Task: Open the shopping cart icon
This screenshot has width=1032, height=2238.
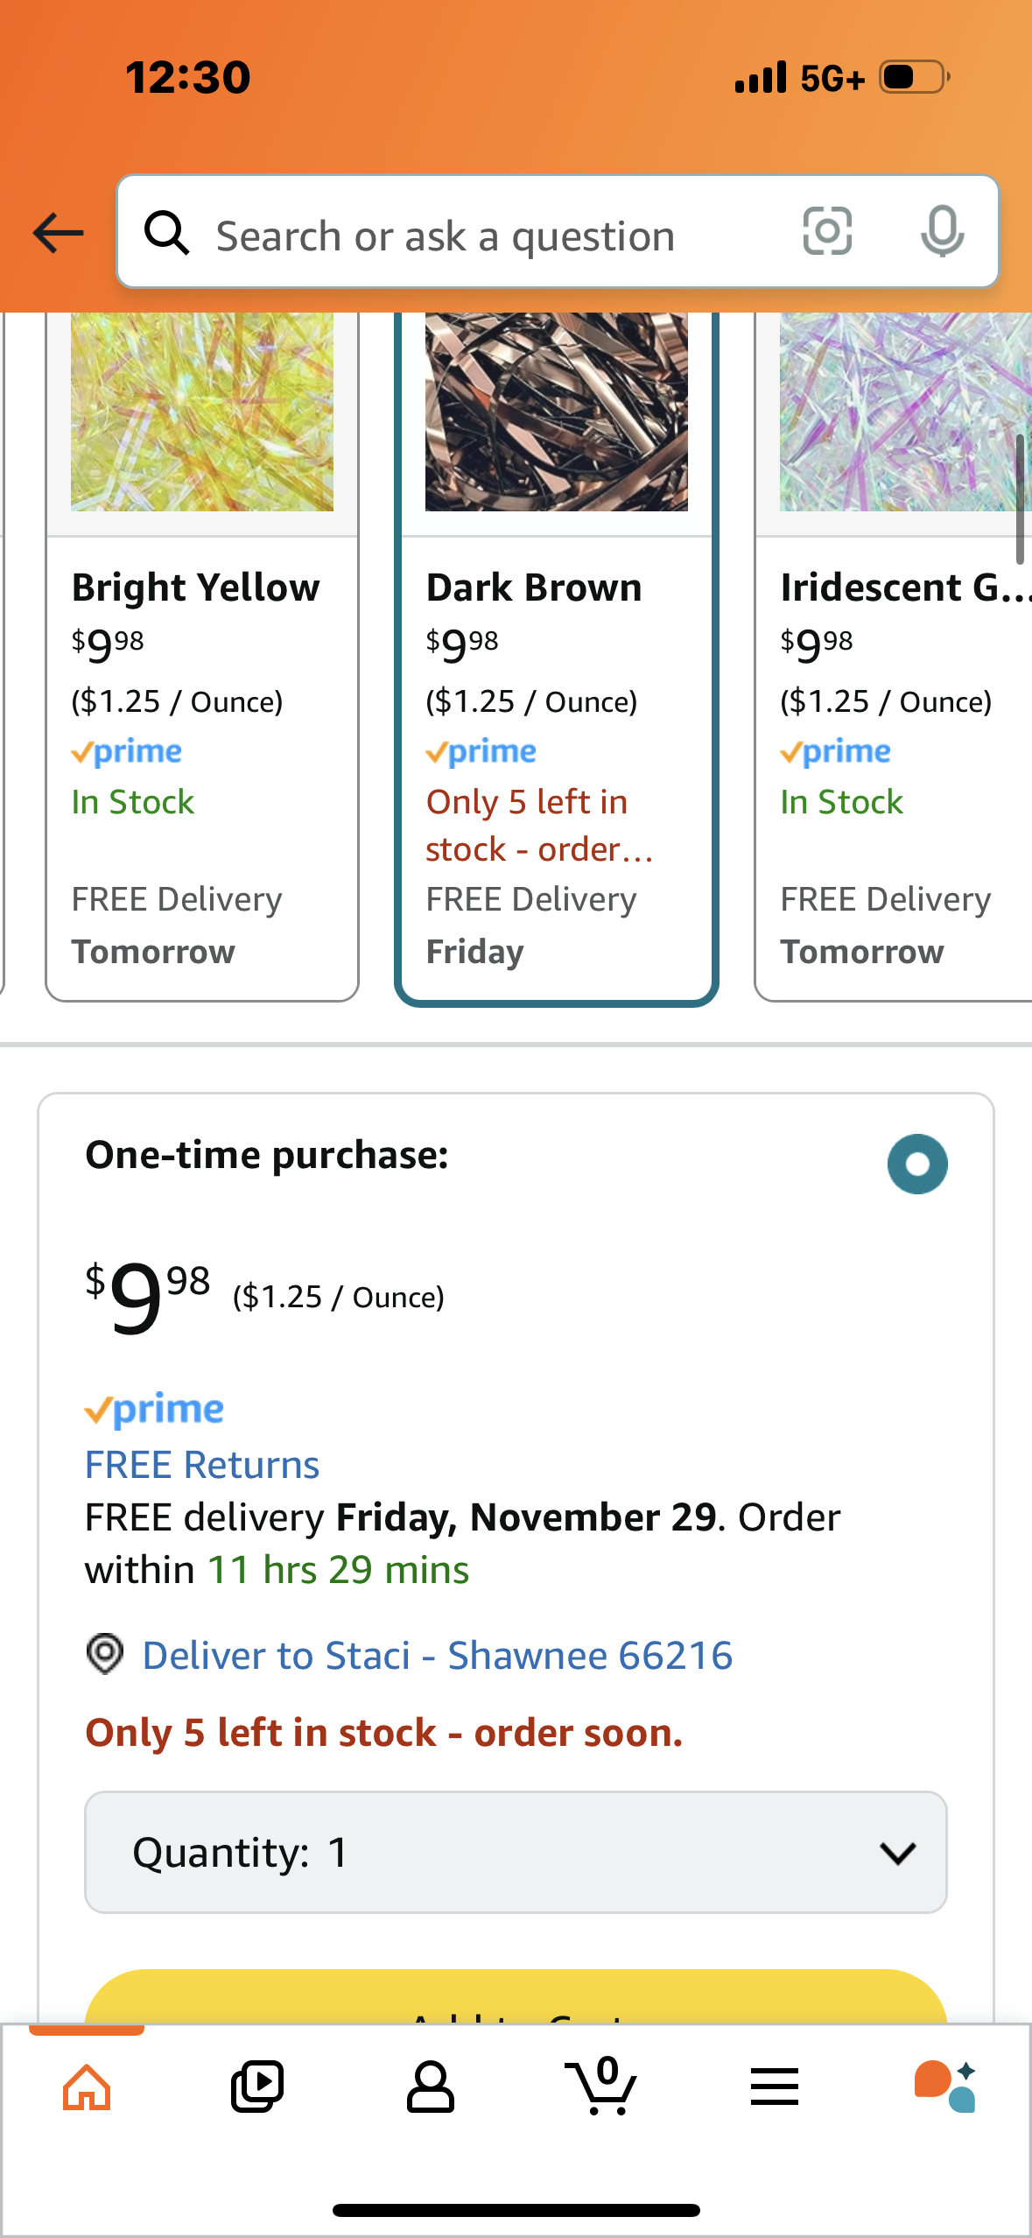Action: click(601, 2086)
